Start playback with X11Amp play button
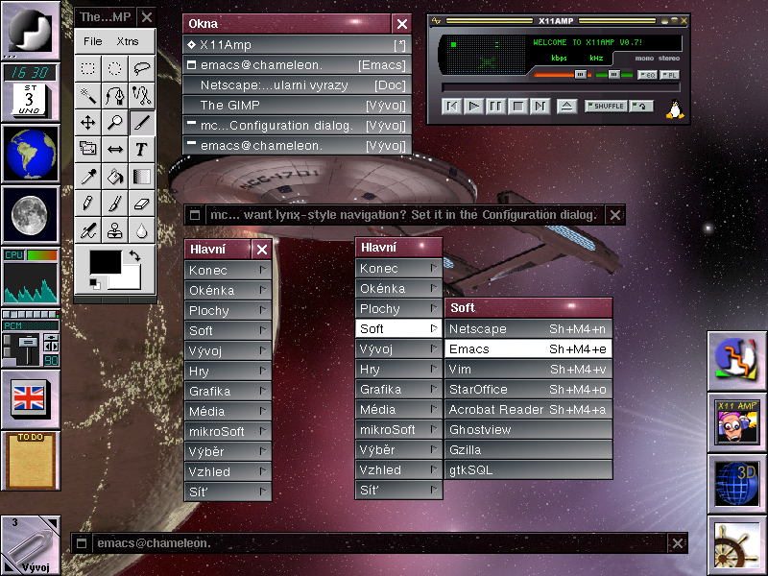 473,107
